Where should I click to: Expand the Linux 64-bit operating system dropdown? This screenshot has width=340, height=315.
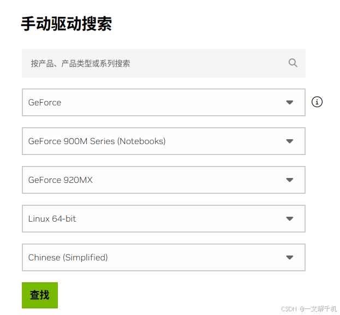[x=163, y=219]
